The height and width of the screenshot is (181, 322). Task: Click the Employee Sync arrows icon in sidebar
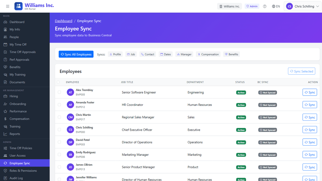point(5,163)
